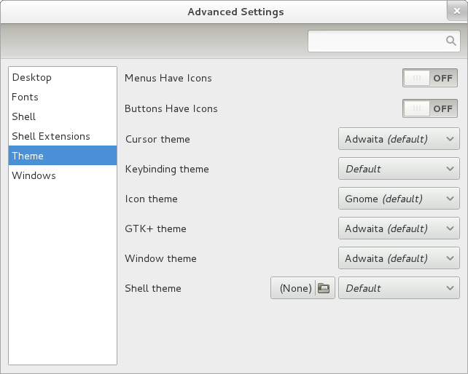This screenshot has height=374, width=468.
Task: Click the Keybinding theme label
Action: coord(167,170)
